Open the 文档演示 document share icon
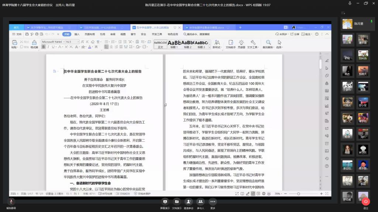The image size is (378, 212). 177,202
